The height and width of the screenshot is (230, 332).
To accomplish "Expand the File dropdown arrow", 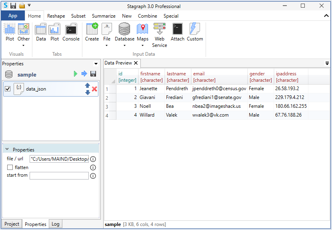I will pos(106,45).
